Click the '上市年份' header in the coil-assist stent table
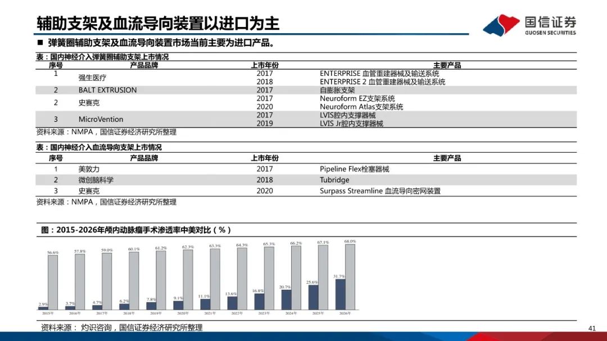The image size is (607, 341). click(265, 65)
